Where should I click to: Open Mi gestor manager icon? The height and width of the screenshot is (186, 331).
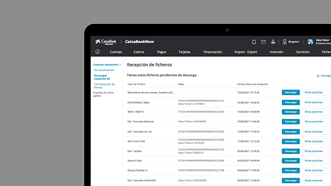(284, 42)
